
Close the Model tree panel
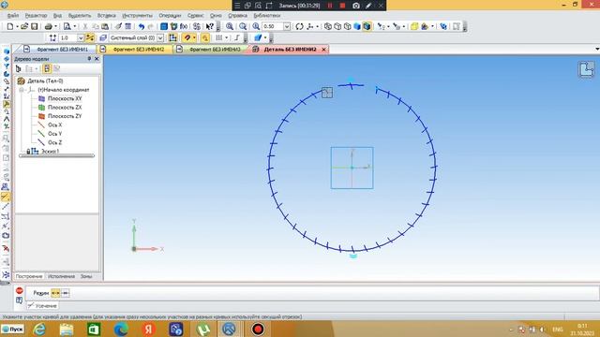tap(97, 58)
